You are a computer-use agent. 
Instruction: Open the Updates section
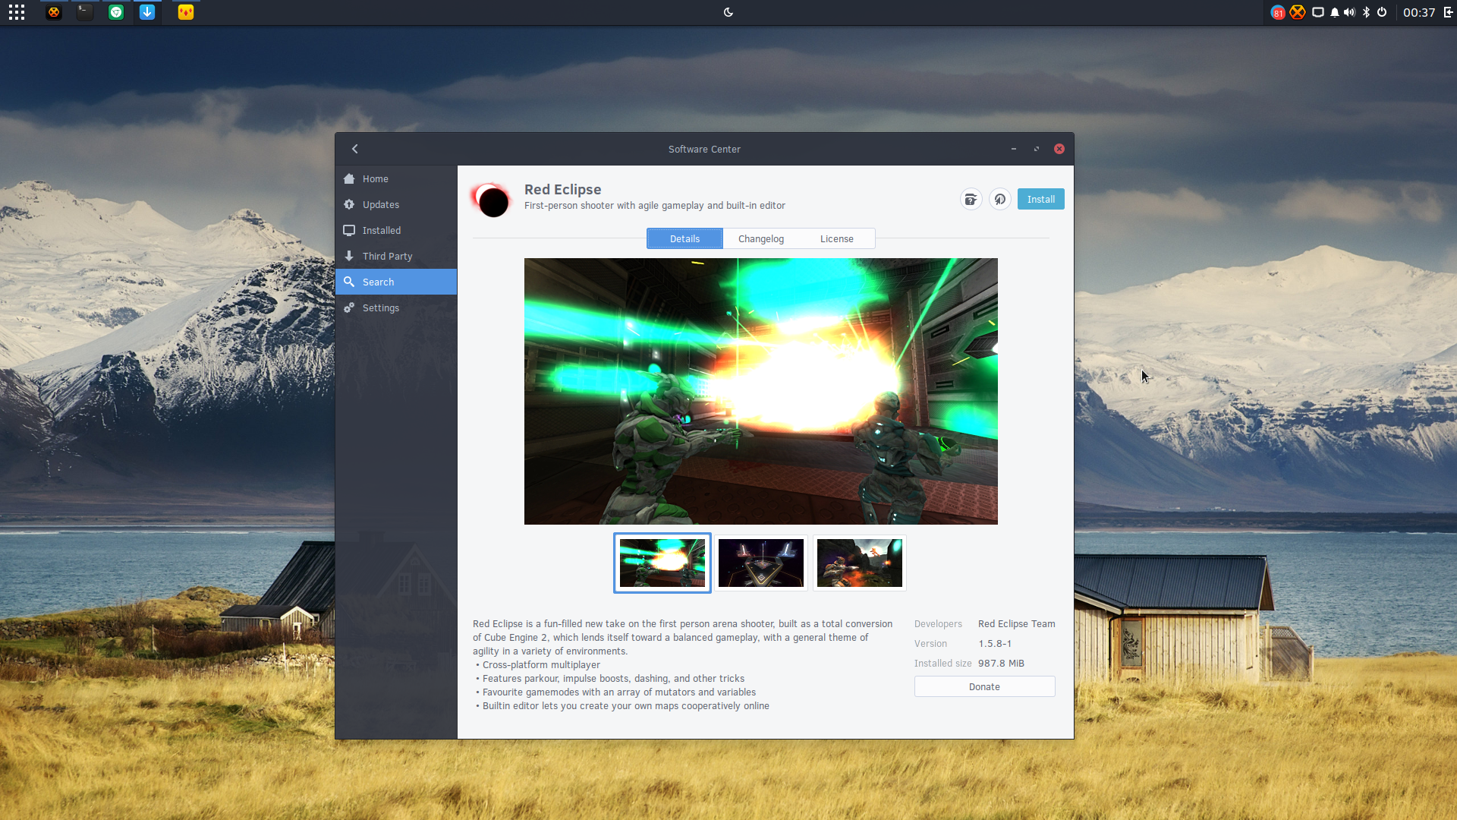tap(395, 204)
